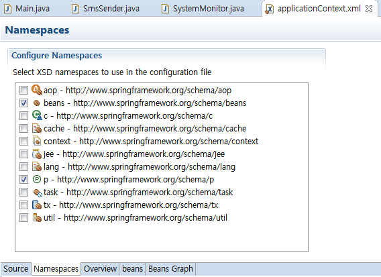Click the SystemMonitor.java tab file icon
The width and height of the screenshot is (381, 277).
point(165,9)
